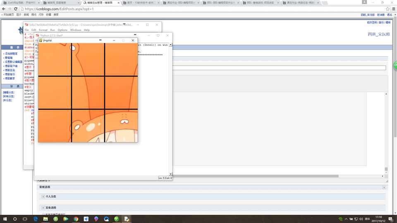Viewport: 397px width, 223px height.
Task: Click 网站首页 in the top navigation
Action: [x=9, y=15]
